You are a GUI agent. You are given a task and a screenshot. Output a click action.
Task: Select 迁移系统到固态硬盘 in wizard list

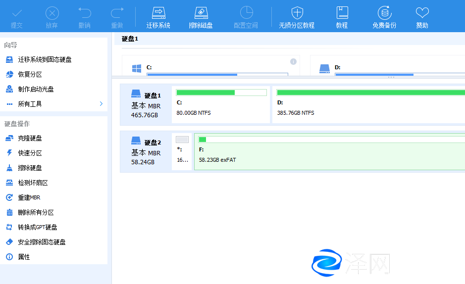tap(45, 59)
